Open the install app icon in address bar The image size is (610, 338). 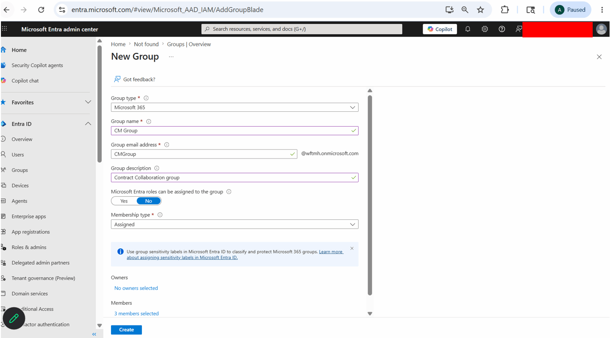tap(449, 10)
